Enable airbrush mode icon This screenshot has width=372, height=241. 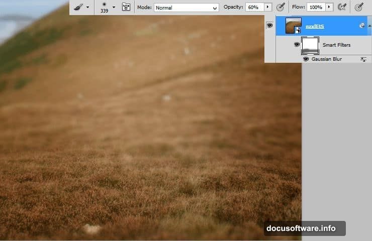(342, 8)
